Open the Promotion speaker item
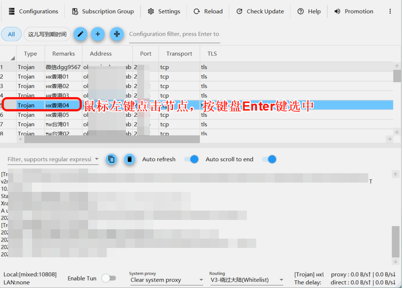The image size is (403, 288). tap(355, 11)
